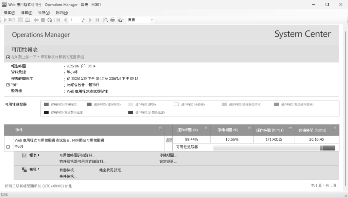Sort by 運作時間 (h:m:s) column
Image resolution: width=348 pixels, height=198 pixels.
[290, 128]
